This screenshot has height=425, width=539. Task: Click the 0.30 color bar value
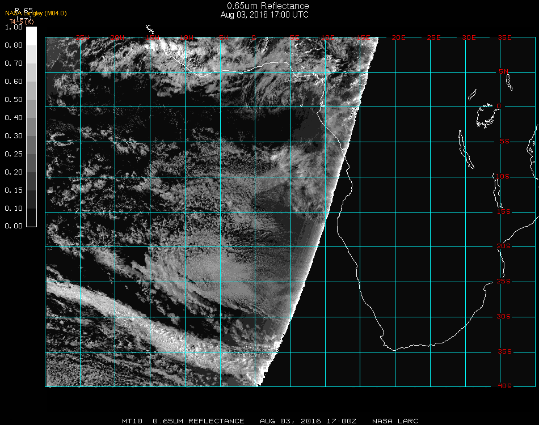(14, 137)
